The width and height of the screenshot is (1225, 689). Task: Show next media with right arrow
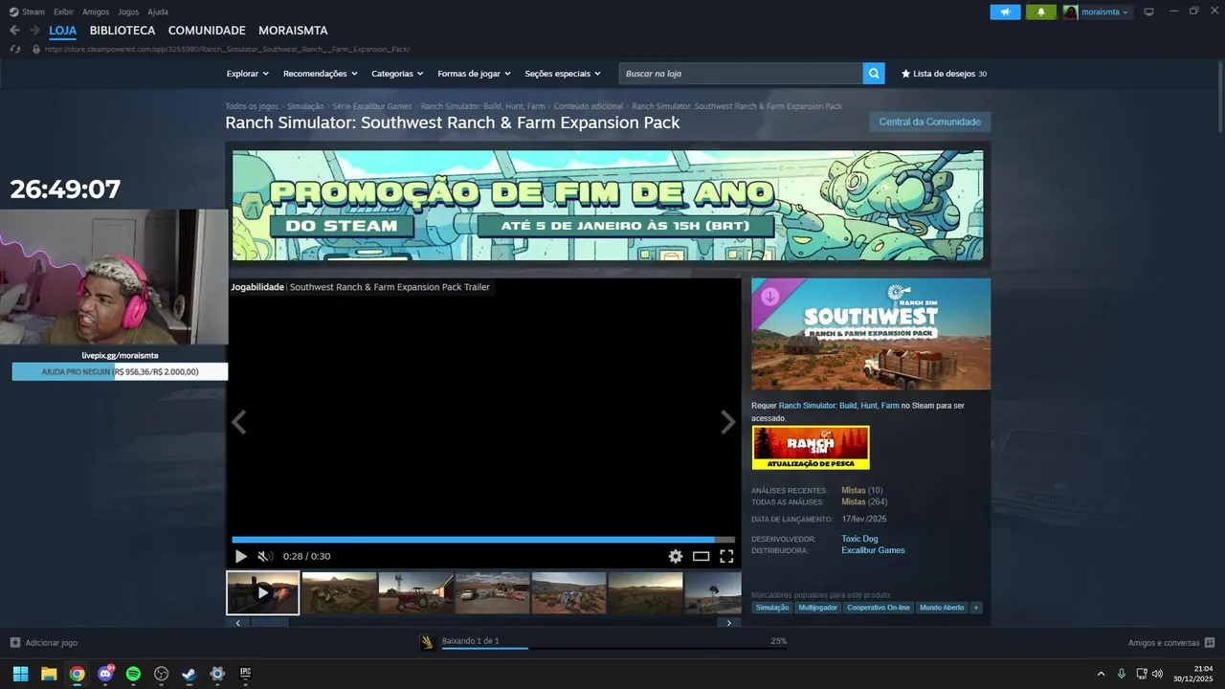727,422
